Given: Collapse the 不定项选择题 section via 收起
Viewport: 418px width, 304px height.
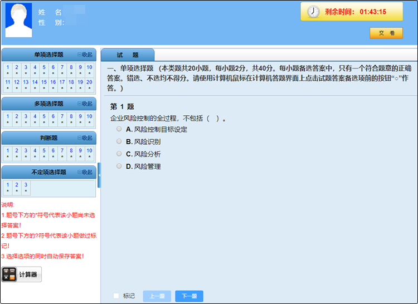Looking at the screenshot, I should [x=85, y=172].
